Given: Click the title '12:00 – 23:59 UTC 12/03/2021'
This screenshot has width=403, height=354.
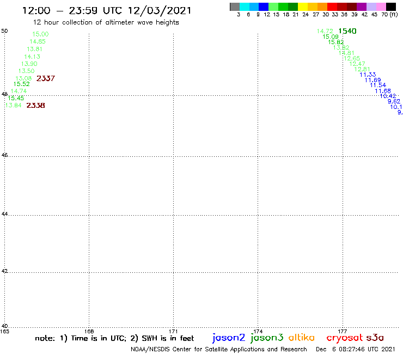Looking at the screenshot, I should 107,10.
